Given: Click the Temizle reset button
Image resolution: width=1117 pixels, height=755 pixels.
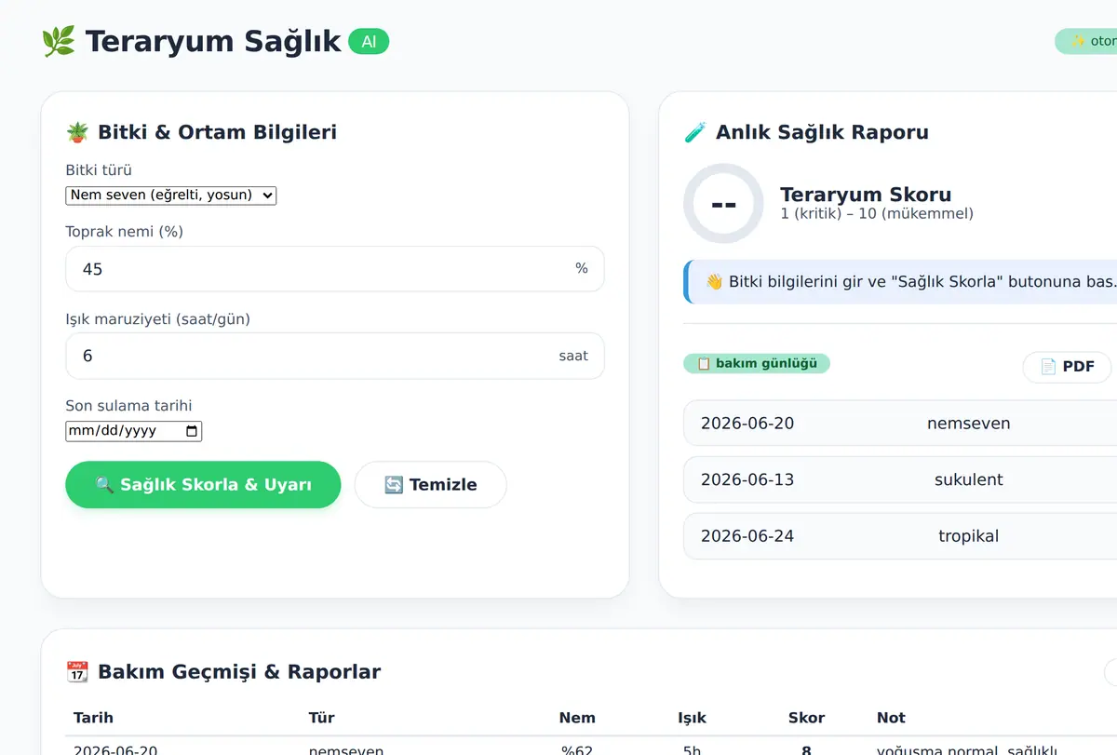Looking at the screenshot, I should coord(430,485).
